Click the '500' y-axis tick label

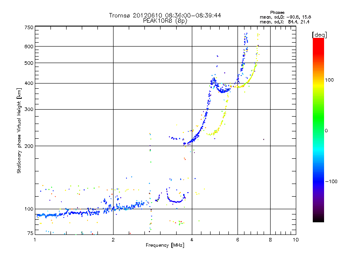pyautogui.click(x=29, y=63)
